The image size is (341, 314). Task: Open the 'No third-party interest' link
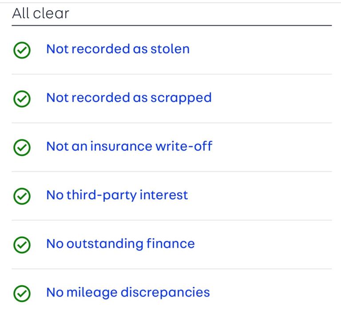[x=117, y=195]
